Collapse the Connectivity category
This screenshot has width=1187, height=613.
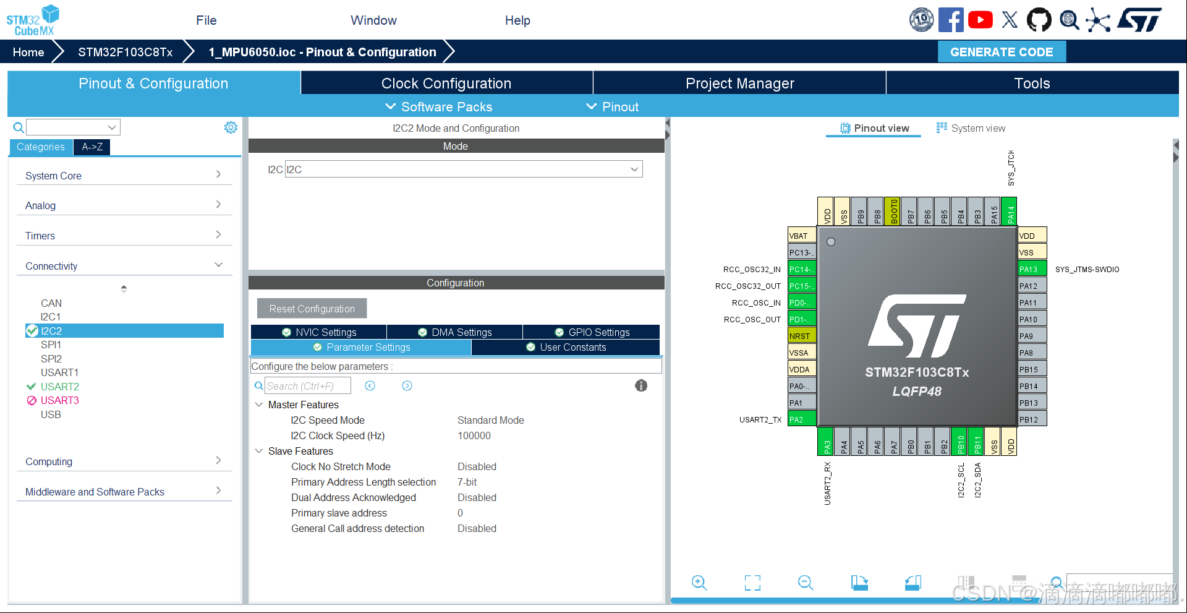(124, 265)
